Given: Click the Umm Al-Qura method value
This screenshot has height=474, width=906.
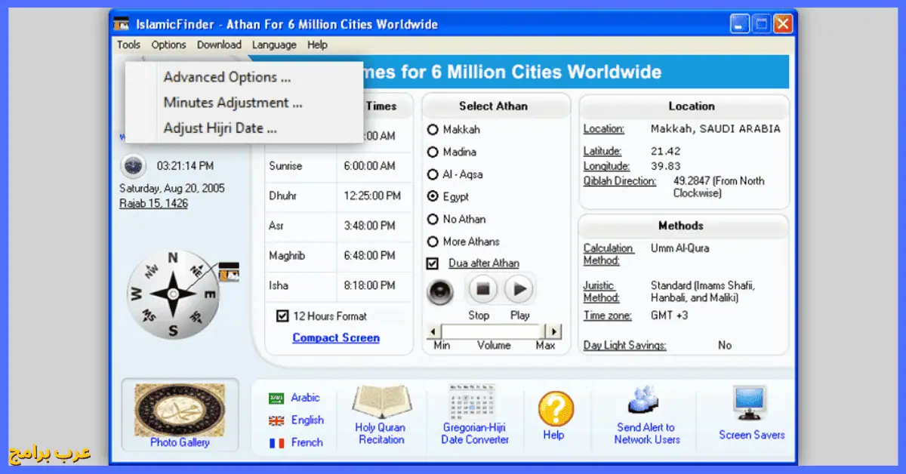Looking at the screenshot, I should tap(679, 248).
